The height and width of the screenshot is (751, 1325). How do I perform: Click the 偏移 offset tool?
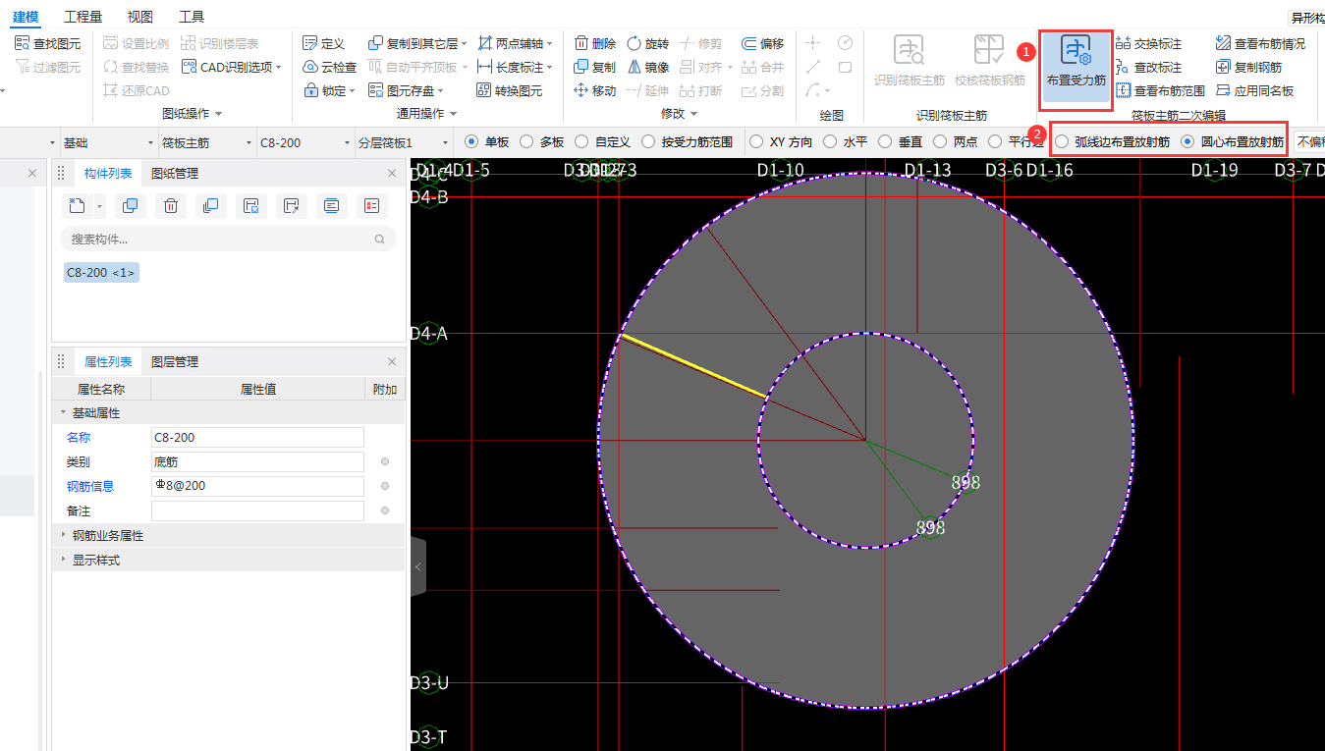click(x=762, y=43)
